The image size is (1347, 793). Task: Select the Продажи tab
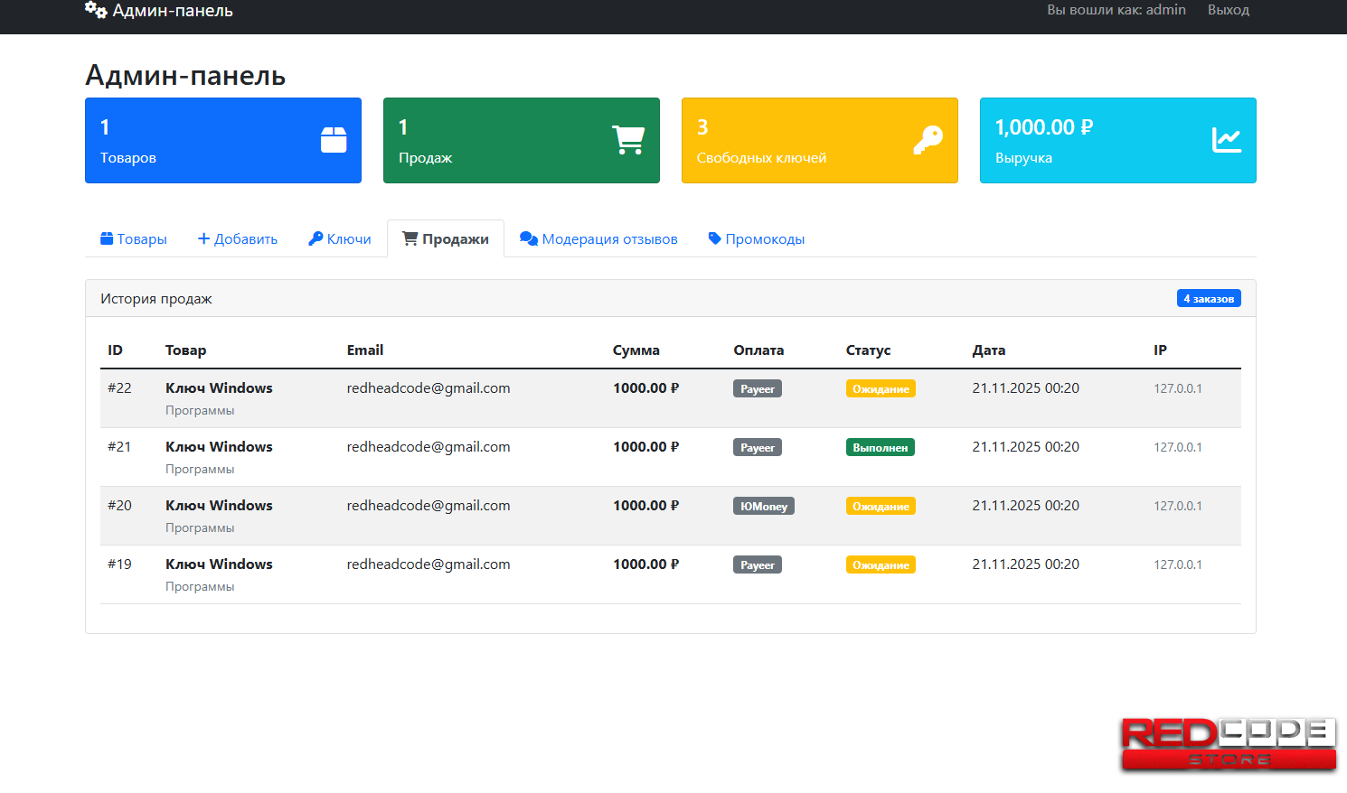click(x=446, y=239)
